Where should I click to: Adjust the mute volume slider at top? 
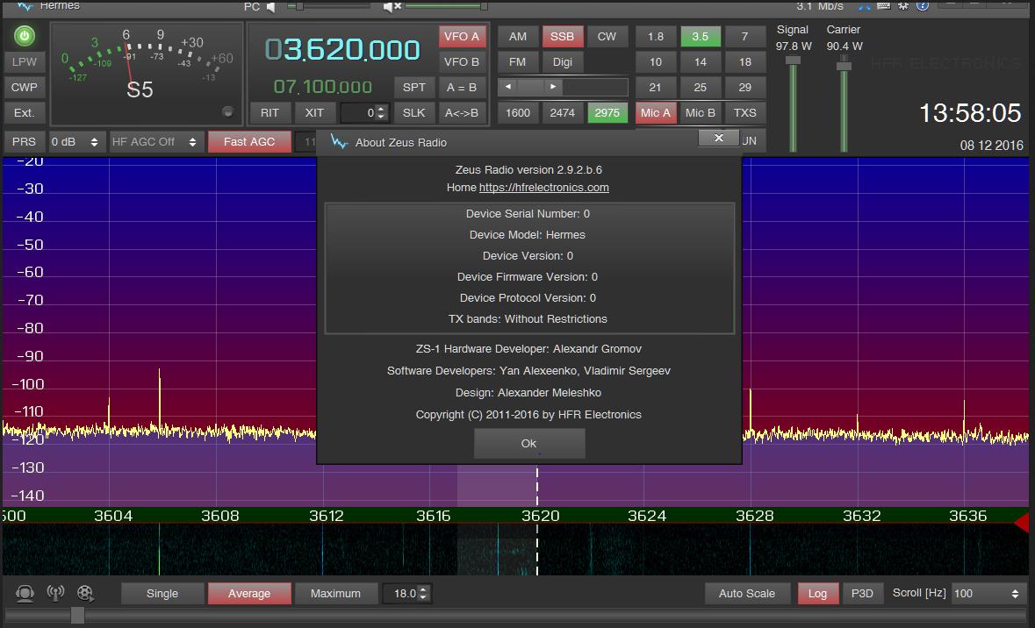[446, 6]
